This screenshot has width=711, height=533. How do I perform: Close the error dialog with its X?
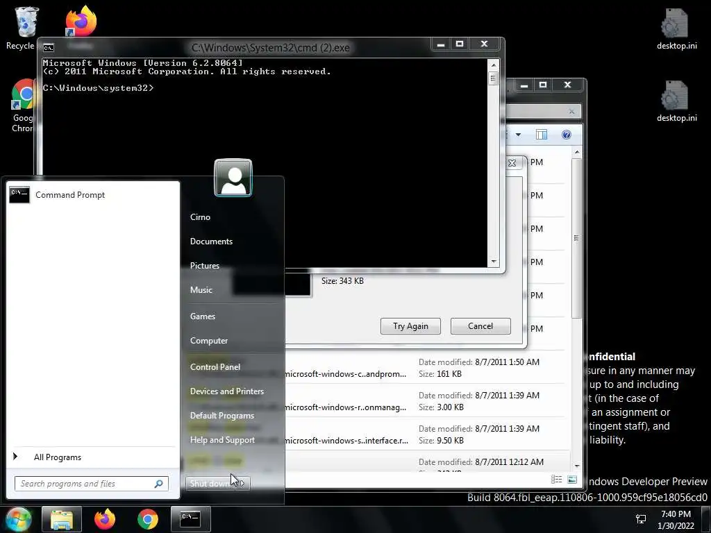[512, 163]
